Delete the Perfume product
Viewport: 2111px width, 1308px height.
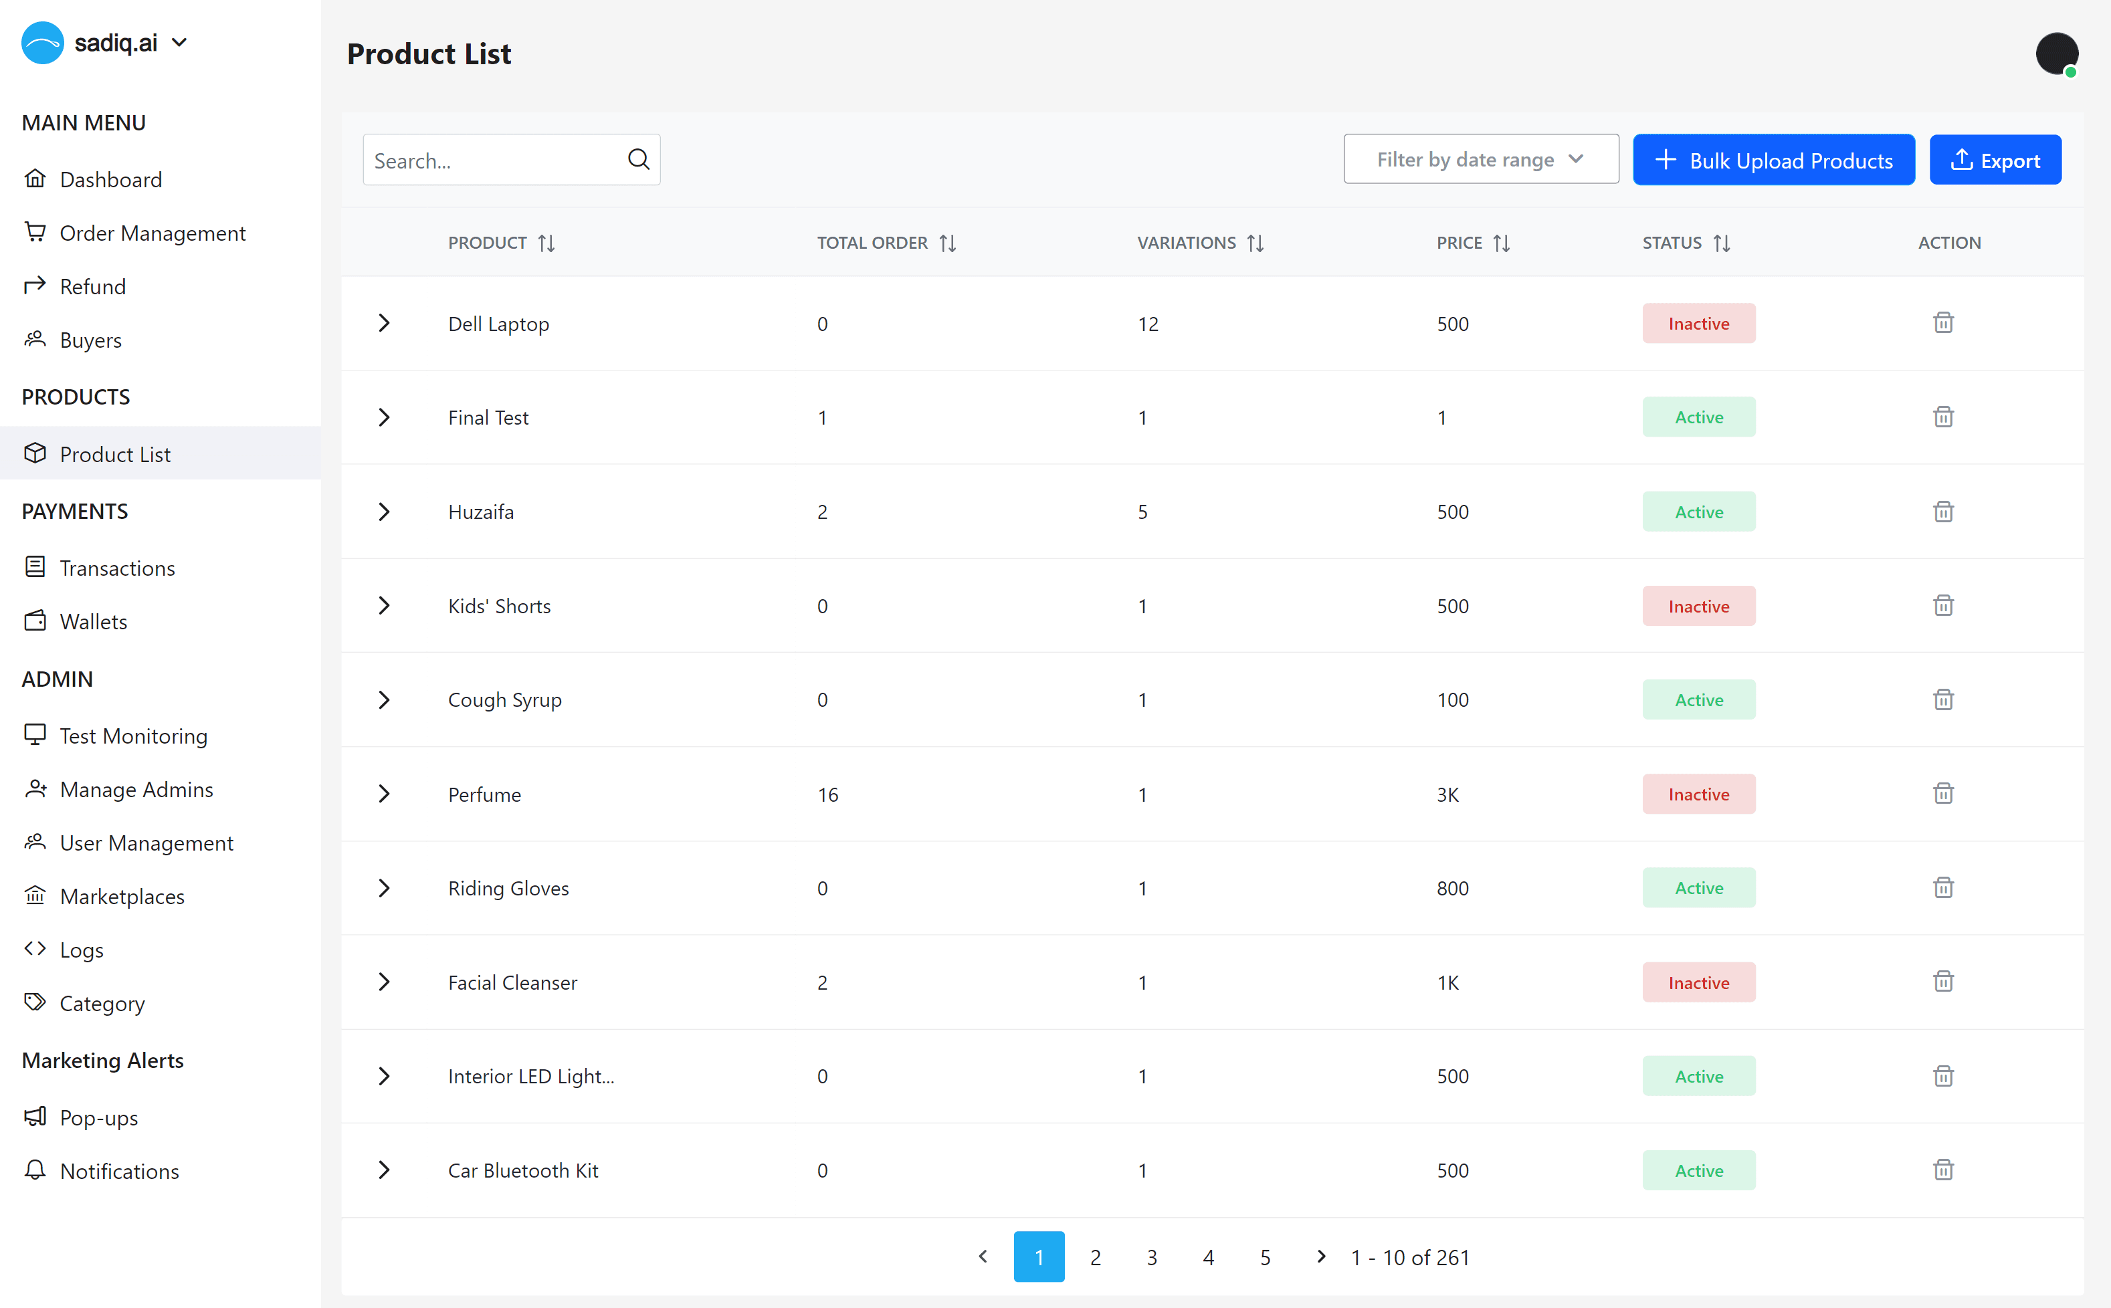(1943, 793)
